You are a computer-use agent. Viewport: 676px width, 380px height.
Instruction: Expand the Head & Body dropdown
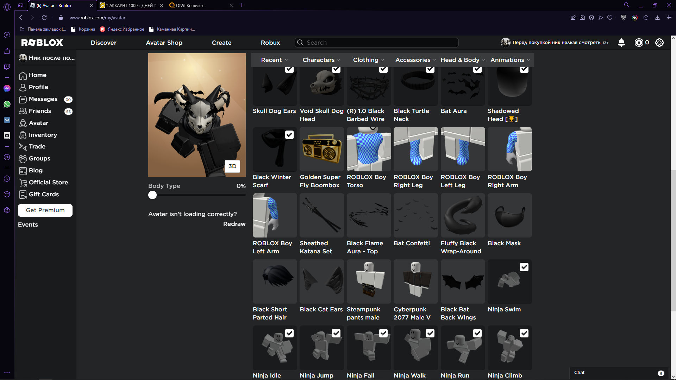point(463,60)
